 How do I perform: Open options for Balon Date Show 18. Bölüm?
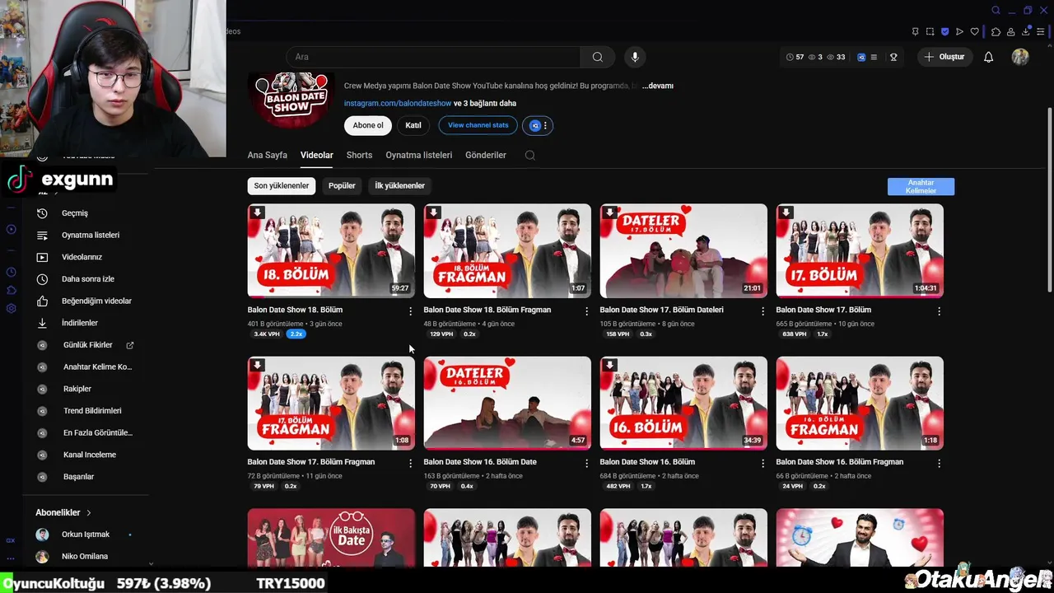click(x=410, y=311)
